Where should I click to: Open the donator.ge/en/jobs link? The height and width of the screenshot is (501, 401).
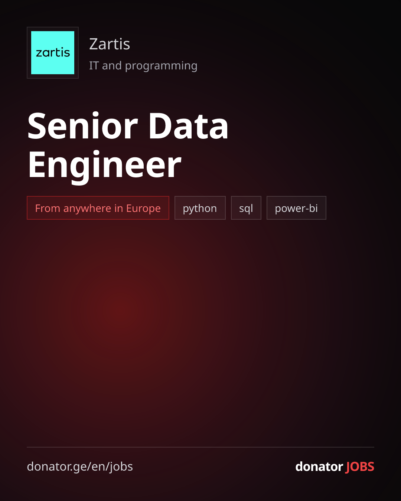pos(80,466)
